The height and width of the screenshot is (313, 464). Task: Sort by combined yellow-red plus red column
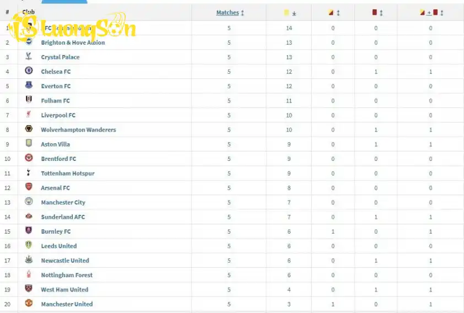[x=430, y=13]
